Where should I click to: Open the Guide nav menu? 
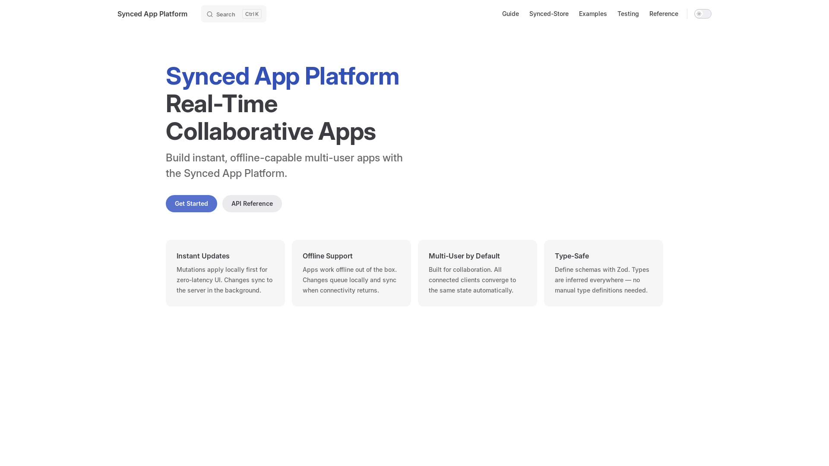[x=510, y=14]
